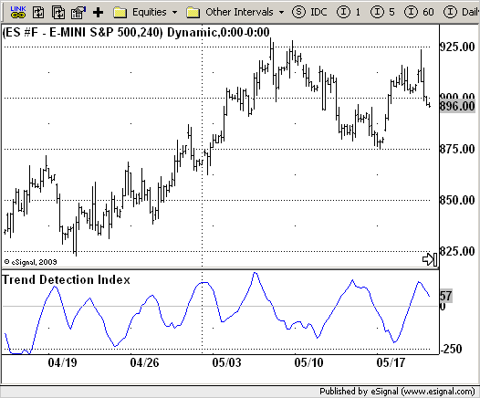Click the Equities folder icon

[120, 13]
